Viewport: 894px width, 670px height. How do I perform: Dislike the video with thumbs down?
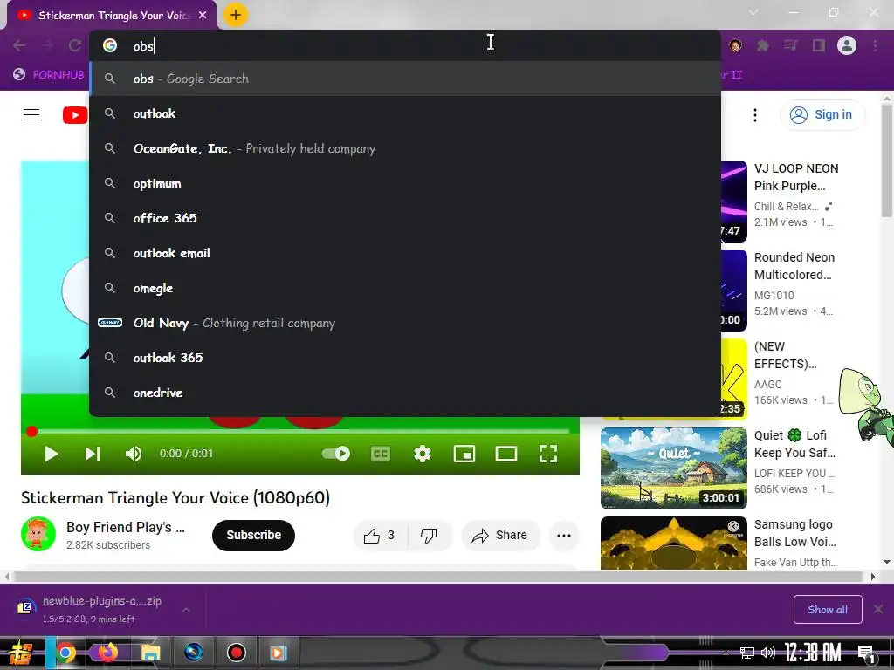pyautogui.click(x=430, y=536)
